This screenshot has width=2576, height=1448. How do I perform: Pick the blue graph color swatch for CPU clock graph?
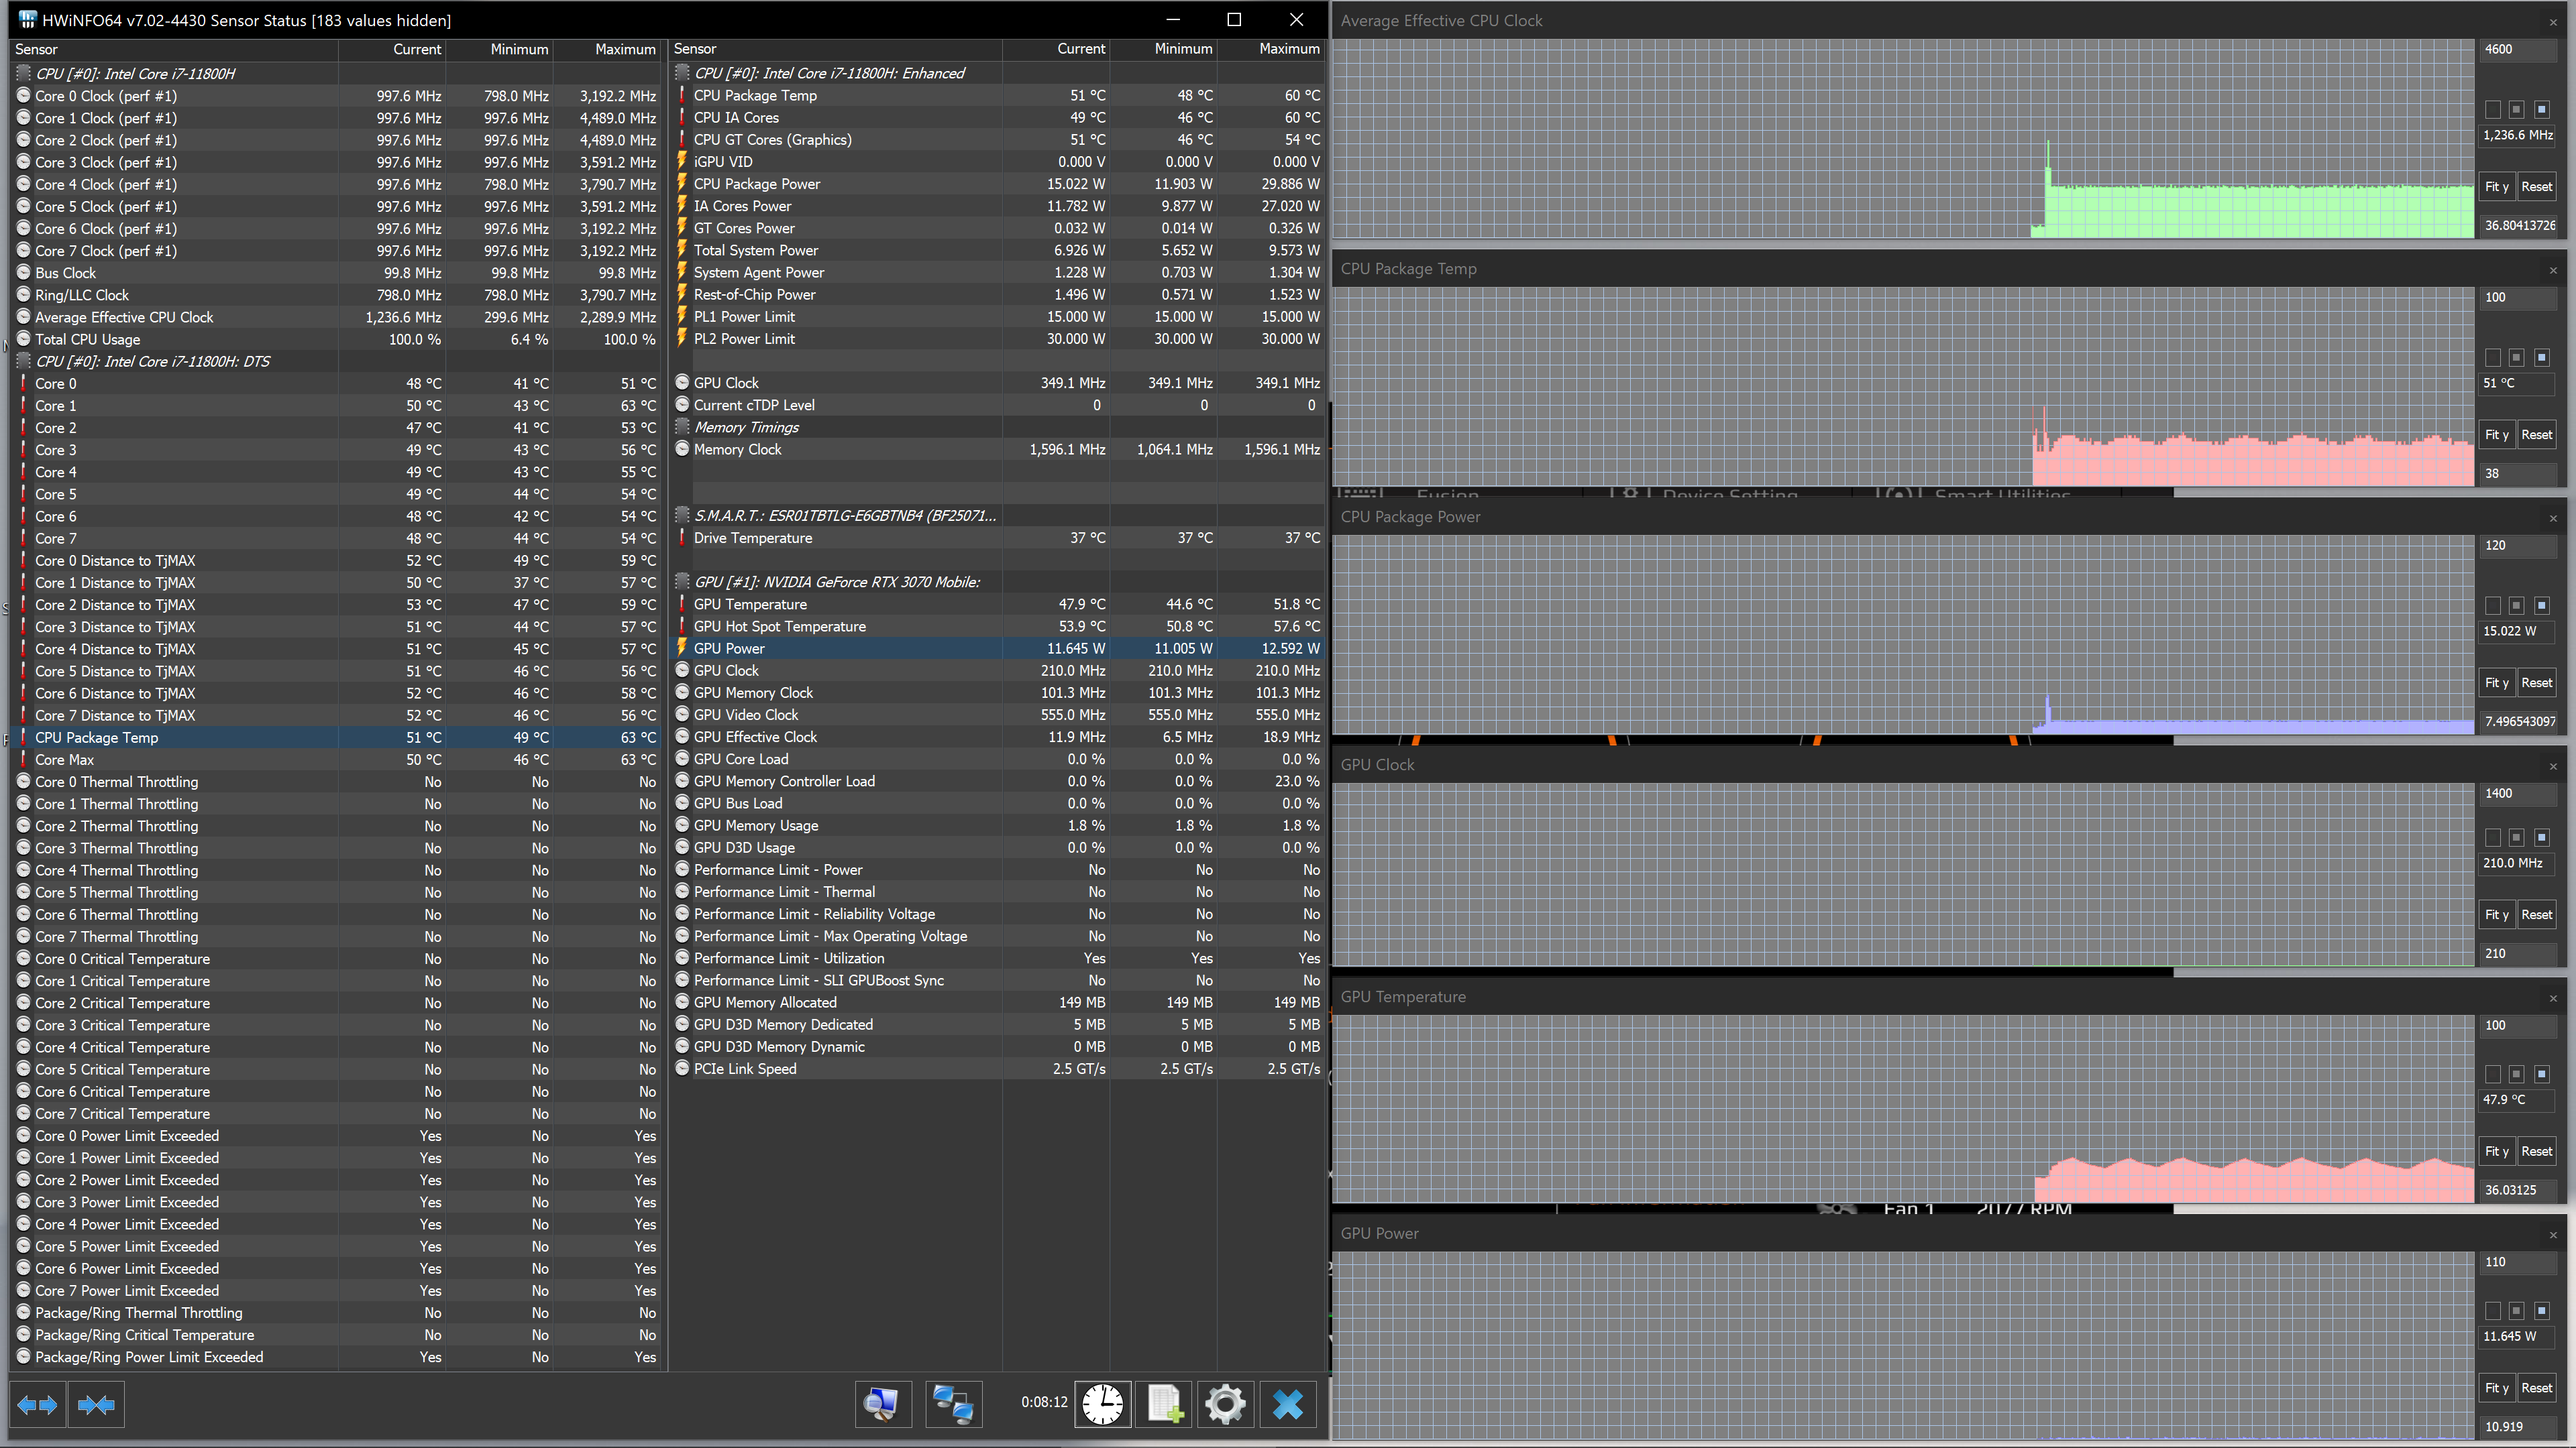pos(2541,109)
